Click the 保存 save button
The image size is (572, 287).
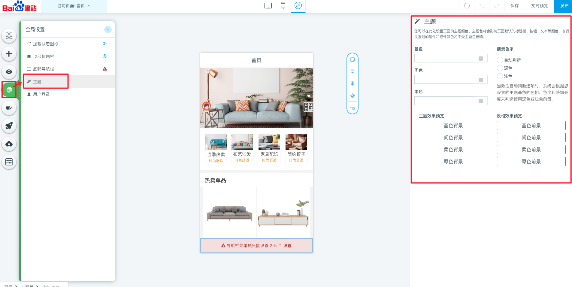(x=514, y=6)
